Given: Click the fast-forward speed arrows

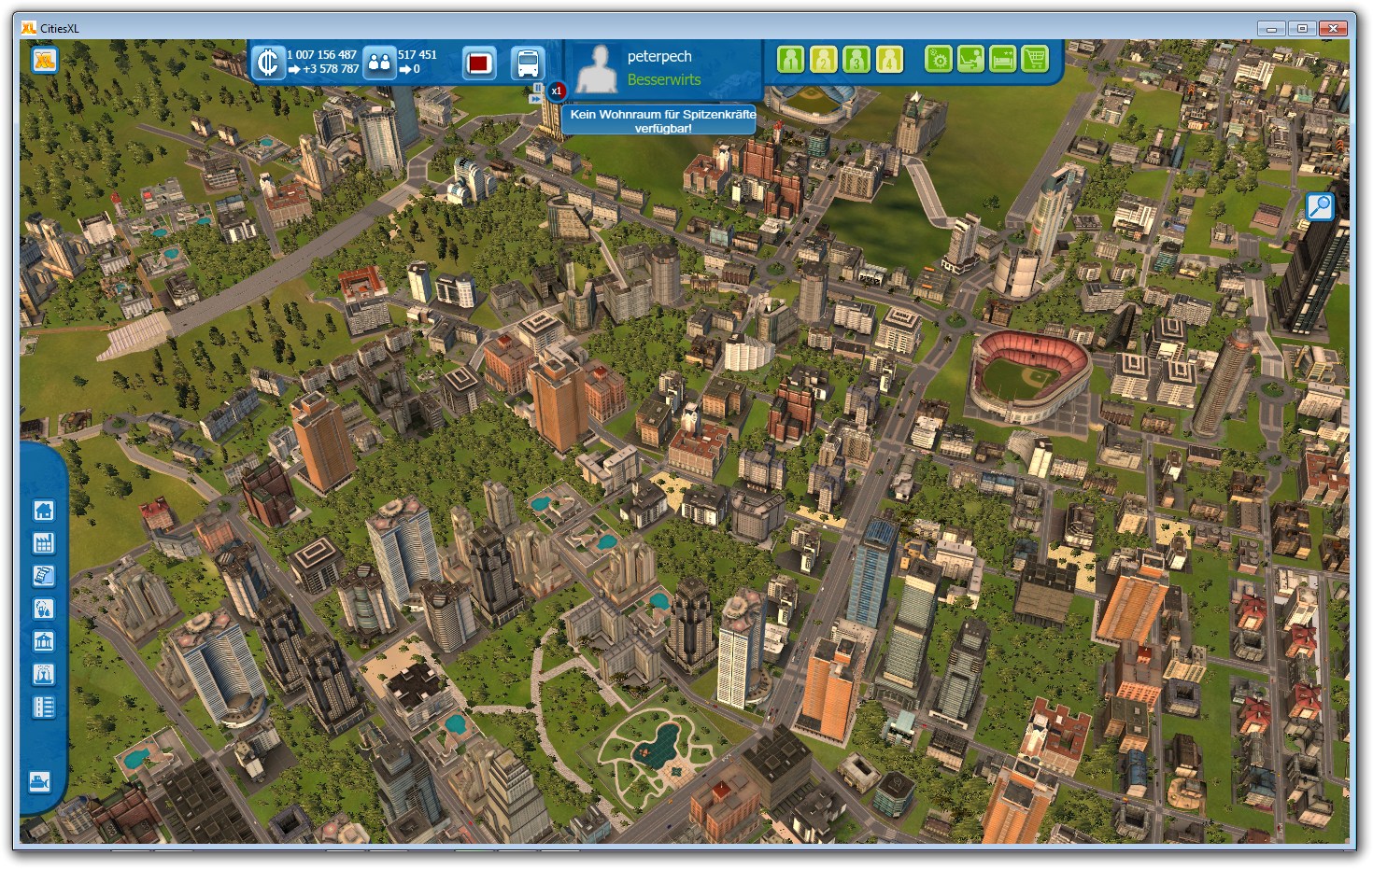Looking at the screenshot, I should (536, 98).
